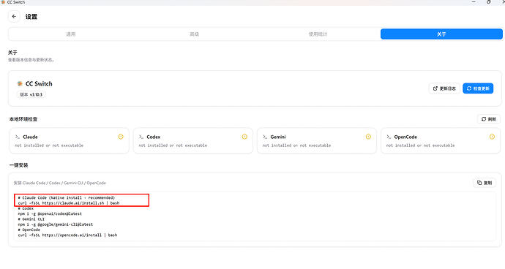Select the 关于 tab

tap(441, 34)
